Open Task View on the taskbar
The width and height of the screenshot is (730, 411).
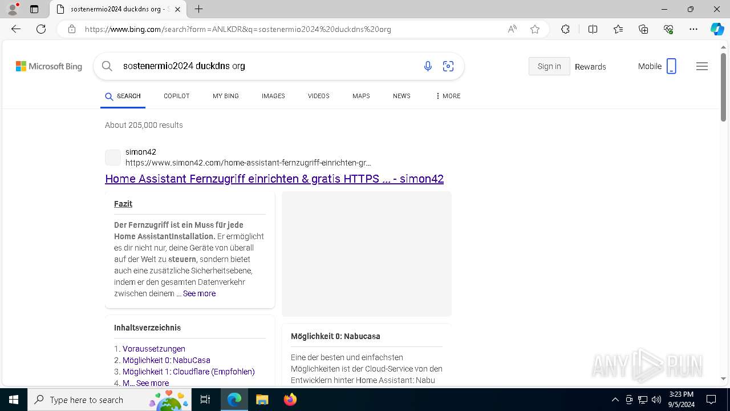pos(206,400)
